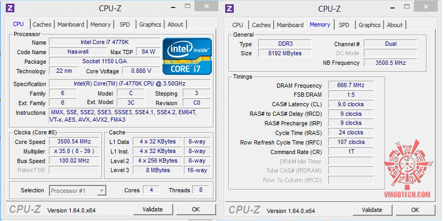
Task: Click the Code Name value Haswell
Action: coord(78,52)
